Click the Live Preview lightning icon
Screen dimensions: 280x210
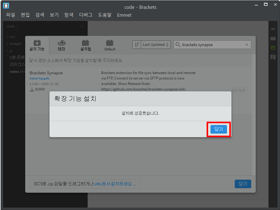[273, 29]
